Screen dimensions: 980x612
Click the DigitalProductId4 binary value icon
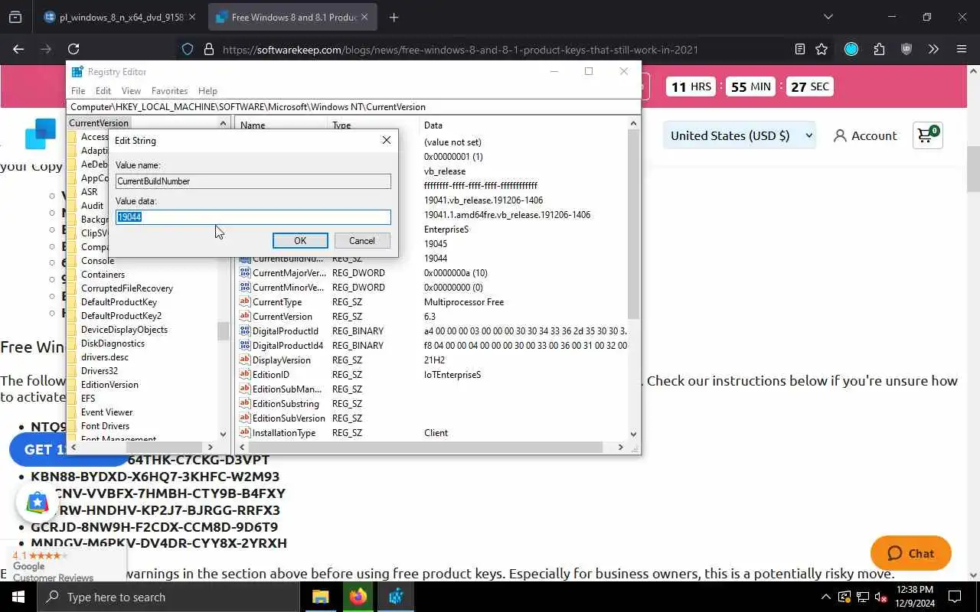pyautogui.click(x=245, y=346)
